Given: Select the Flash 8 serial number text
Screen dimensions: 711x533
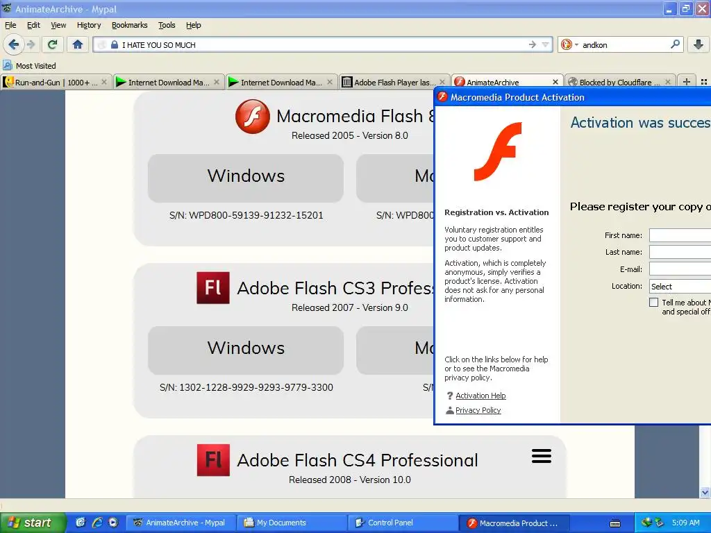Looking at the screenshot, I should (246, 215).
